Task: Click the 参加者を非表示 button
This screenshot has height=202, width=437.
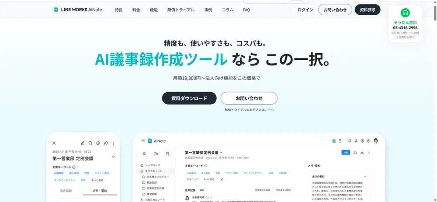Action: 284,190
